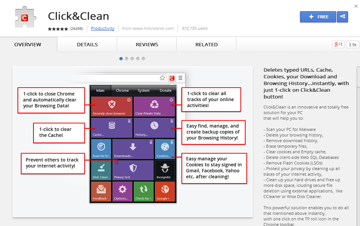Click the '(26498)' review count
The height and width of the screenshot is (226, 360).
click(76, 29)
